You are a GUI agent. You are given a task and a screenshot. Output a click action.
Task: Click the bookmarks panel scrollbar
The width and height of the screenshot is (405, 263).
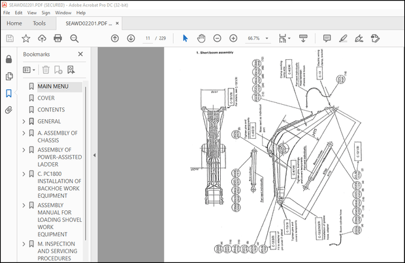tap(86, 163)
